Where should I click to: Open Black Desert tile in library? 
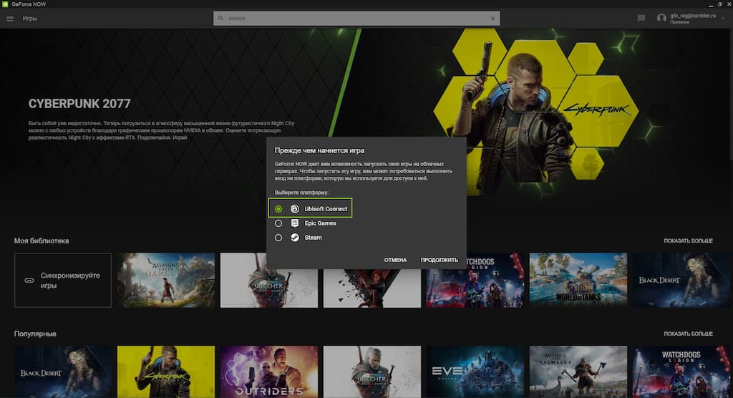681,280
